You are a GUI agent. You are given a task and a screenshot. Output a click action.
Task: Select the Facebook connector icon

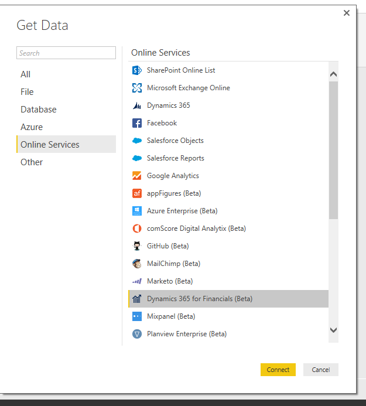pos(137,123)
